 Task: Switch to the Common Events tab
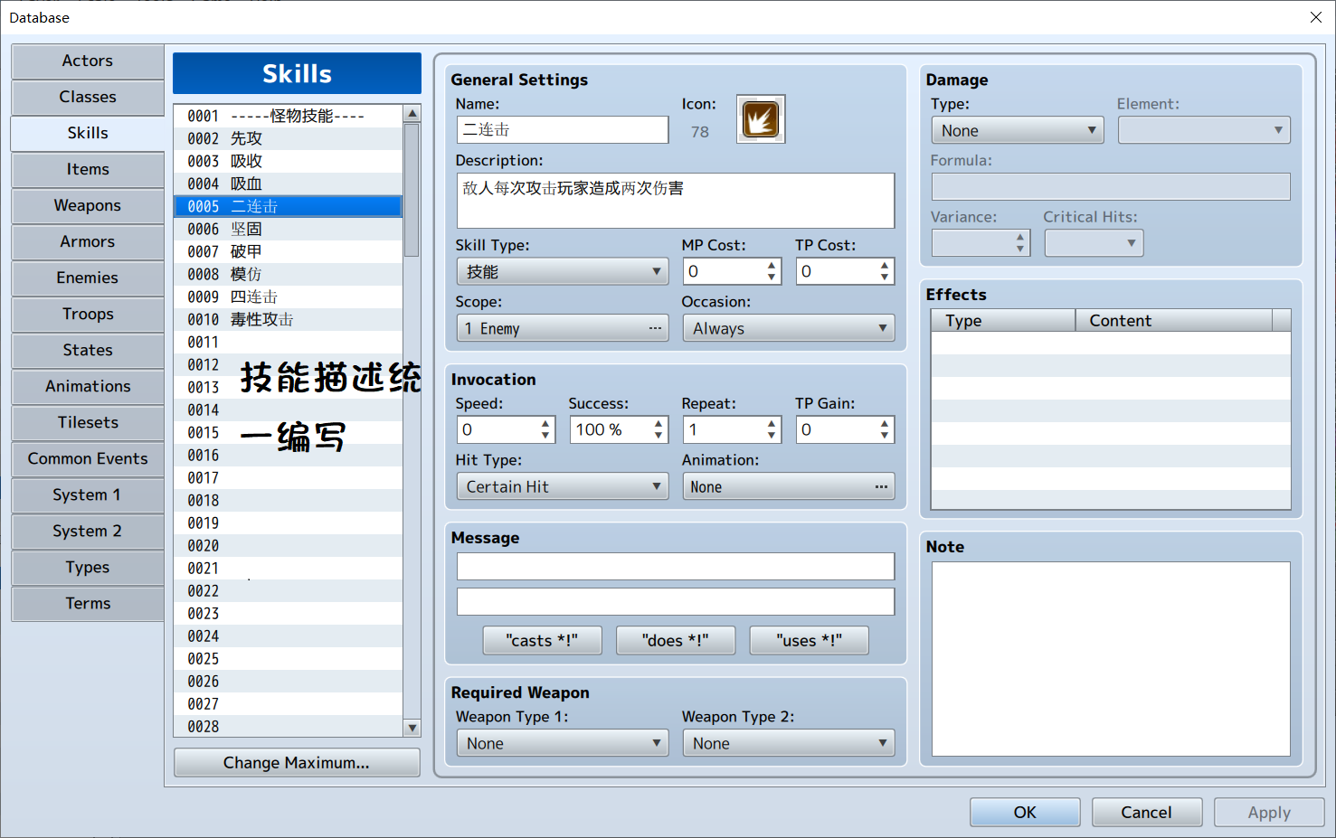(88, 458)
